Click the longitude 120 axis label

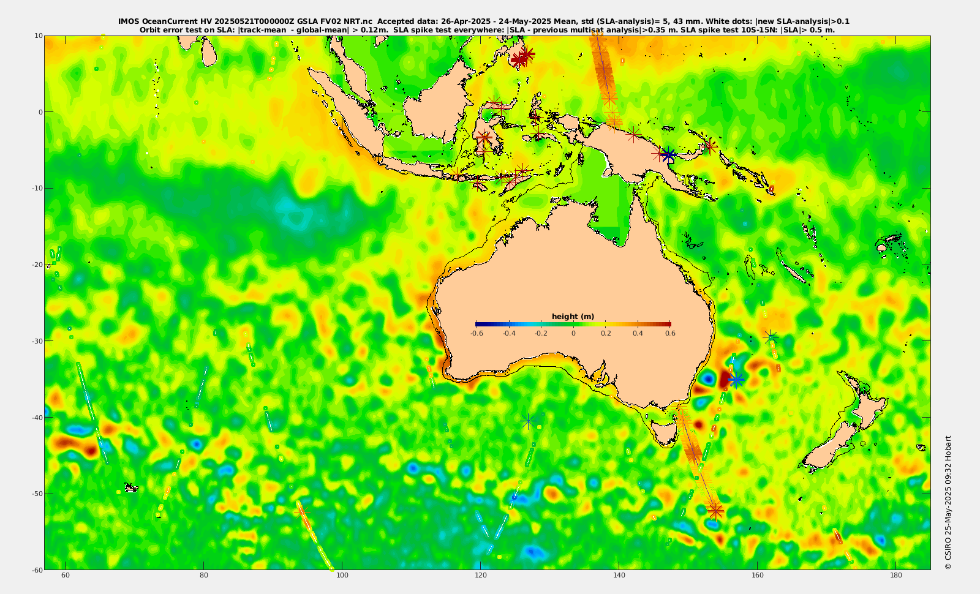[x=481, y=576]
